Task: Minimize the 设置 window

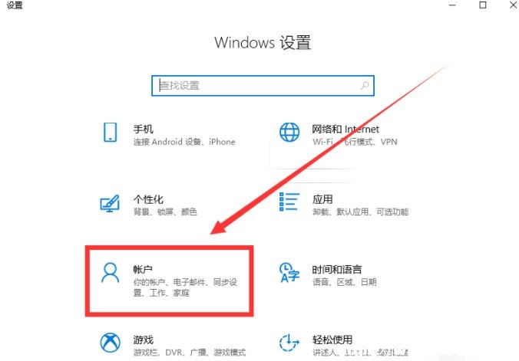Action: tap(452, 5)
